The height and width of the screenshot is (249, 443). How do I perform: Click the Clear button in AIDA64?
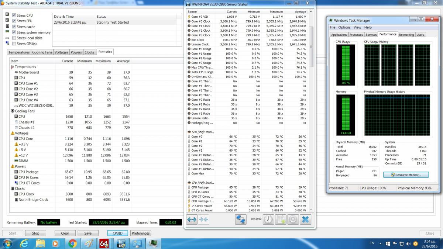point(65,233)
